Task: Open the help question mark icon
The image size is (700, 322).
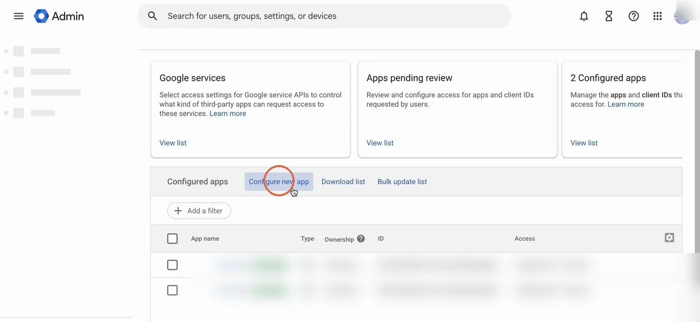Action: 633,16
